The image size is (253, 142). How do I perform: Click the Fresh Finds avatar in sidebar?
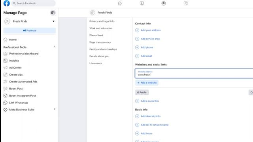coord(7,21)
